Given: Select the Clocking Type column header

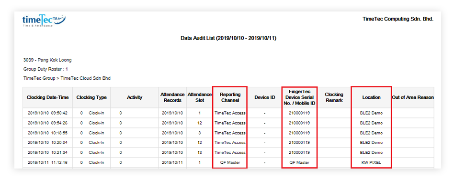Looking at the screenshot, I should point(91,97).
